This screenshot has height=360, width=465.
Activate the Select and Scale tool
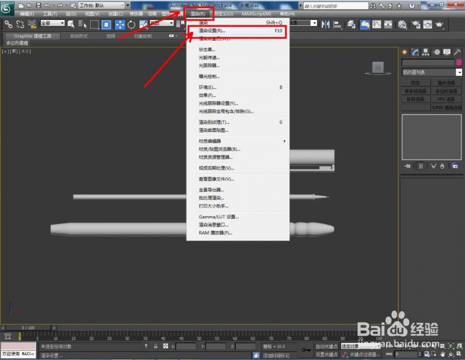coord(143,24)
